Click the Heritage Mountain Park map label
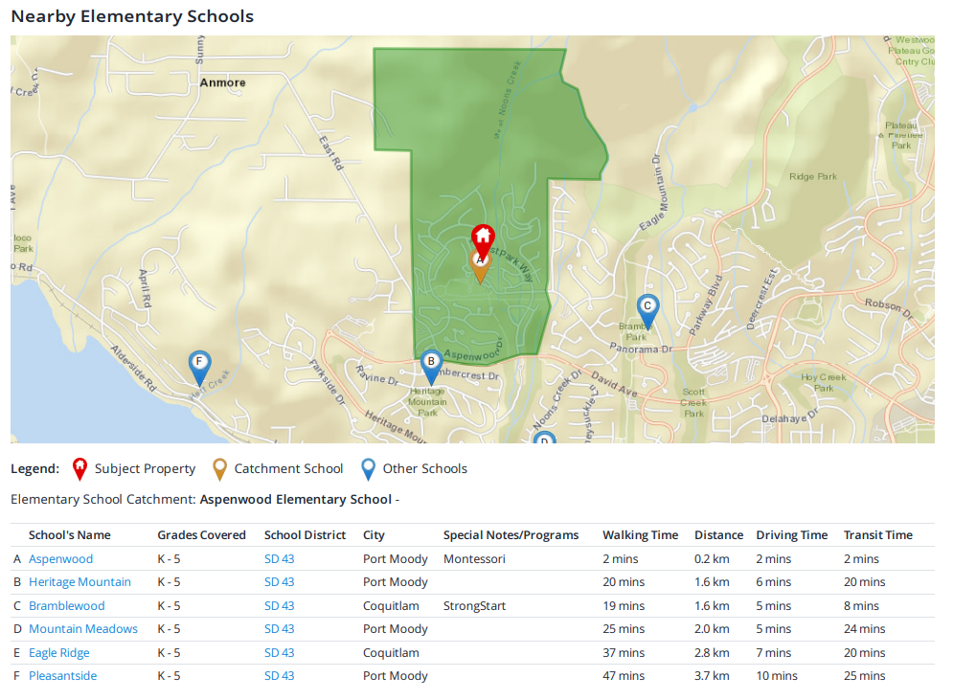The image size is (954, 700). coord(427,402)
